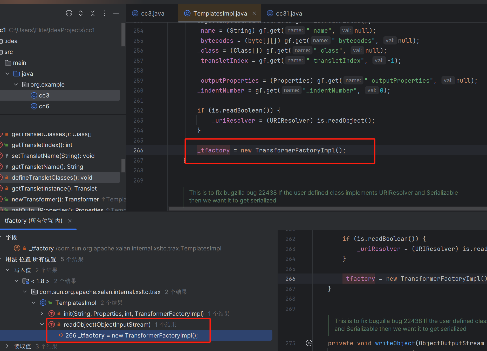
Task: Collapse the TemplatesImpl class results node
Action: pos(33,303)
